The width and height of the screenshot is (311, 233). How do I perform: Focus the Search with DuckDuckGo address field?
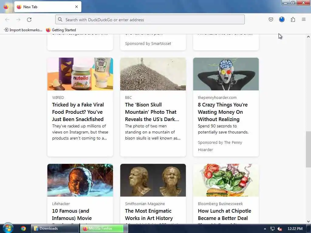150,19
